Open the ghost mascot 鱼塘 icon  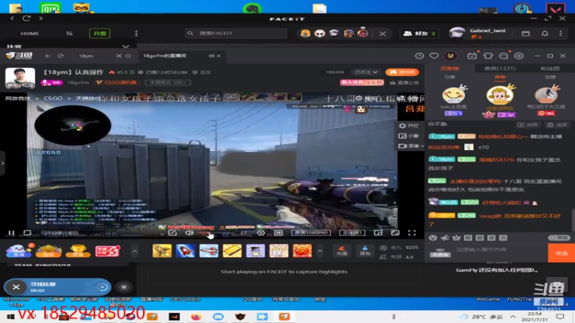[x=17, y=251]
